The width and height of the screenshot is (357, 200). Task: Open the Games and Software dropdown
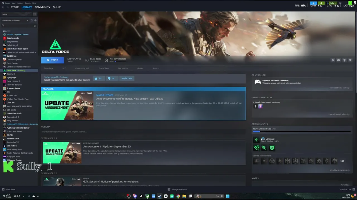coord(15,20)
